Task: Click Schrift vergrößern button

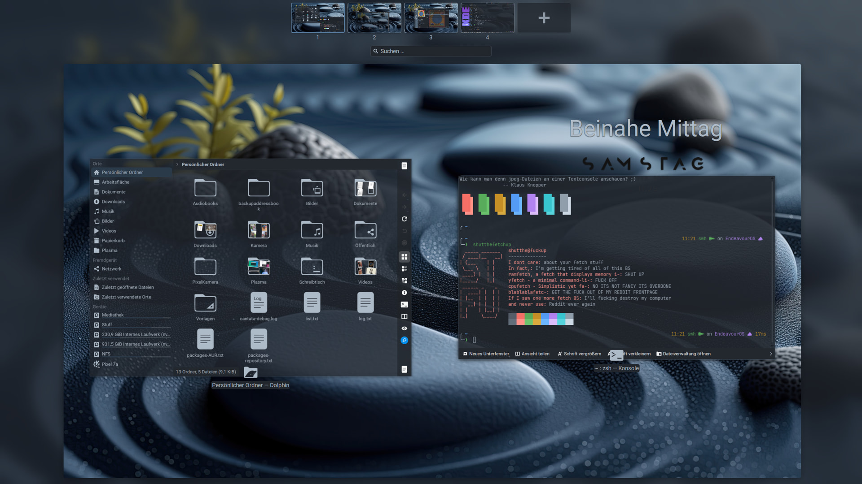Action: pyautogui.click(x=579, y=354)
